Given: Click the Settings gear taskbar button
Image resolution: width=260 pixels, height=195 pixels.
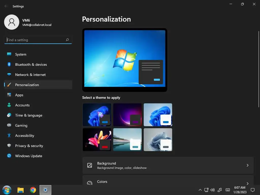Looking at the screenshot, I should tap(45, 190).
